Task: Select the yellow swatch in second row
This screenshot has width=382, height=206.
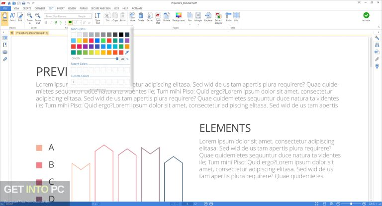Action: (x=80, y=41)
